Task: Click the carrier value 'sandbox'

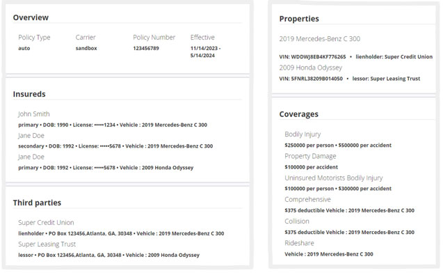Action: click(x=86, y=48)
